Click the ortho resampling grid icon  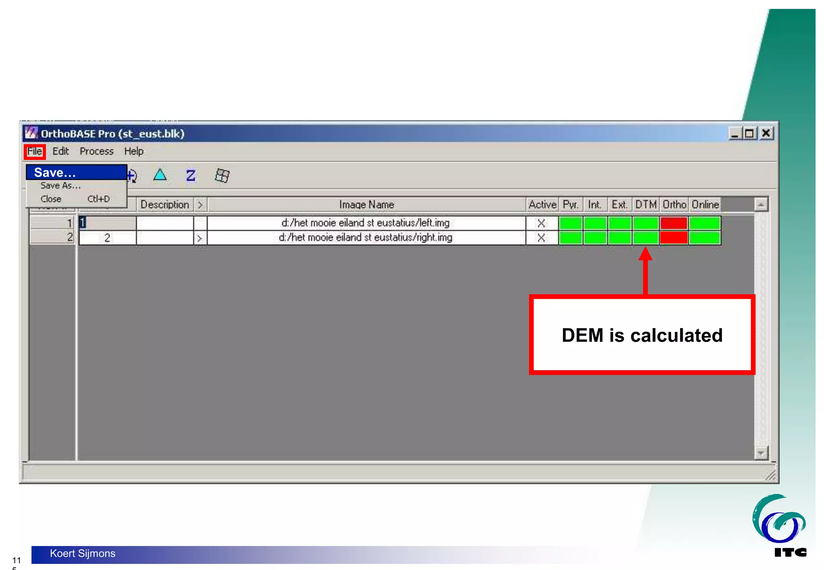(x=222, y=175)
